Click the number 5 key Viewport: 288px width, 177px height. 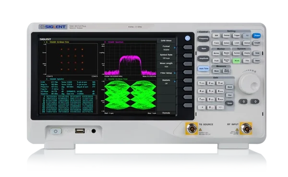(x=211, y=91)
